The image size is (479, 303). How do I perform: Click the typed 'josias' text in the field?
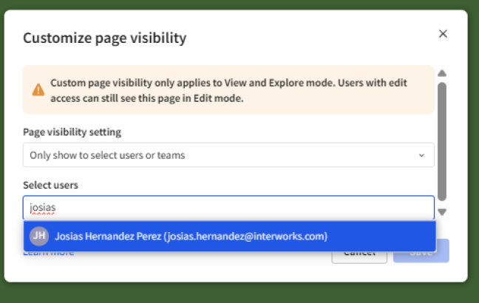coord(43,208)
